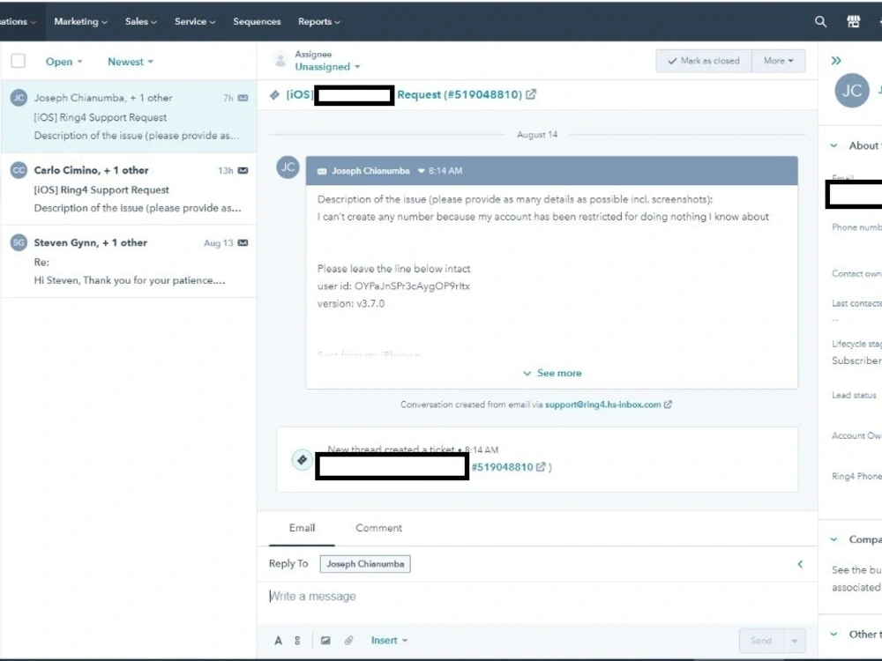
Task: Open the marketplace icon in top bar
Action: (x=853, y=21)
